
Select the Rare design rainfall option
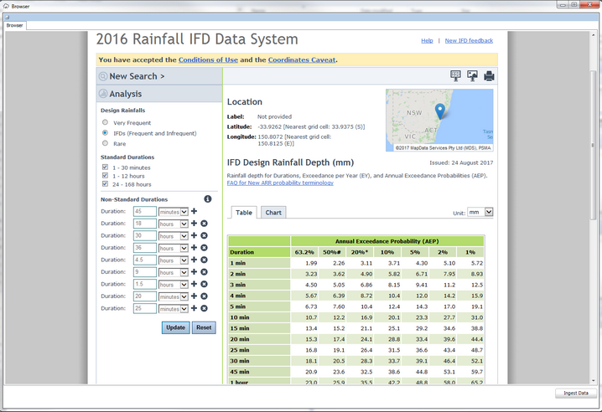tap(106, 144)
